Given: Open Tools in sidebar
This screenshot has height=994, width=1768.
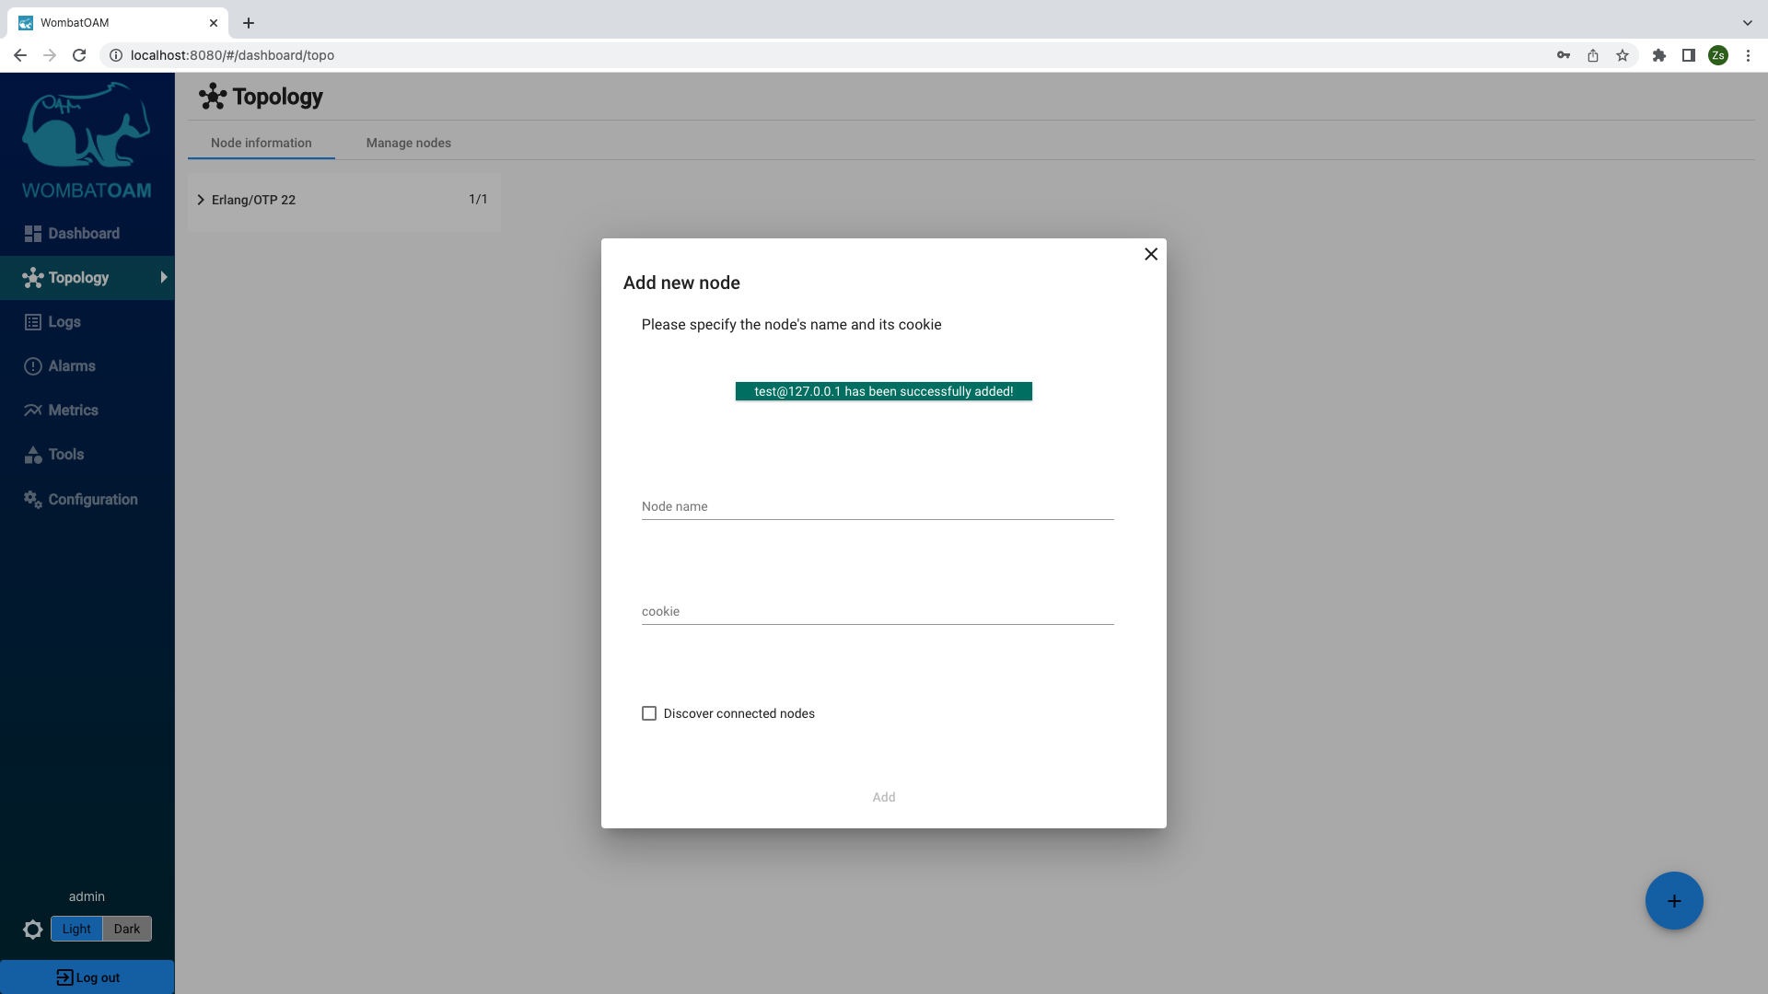Looking at the screenshot, I should [x=87, y=455].
